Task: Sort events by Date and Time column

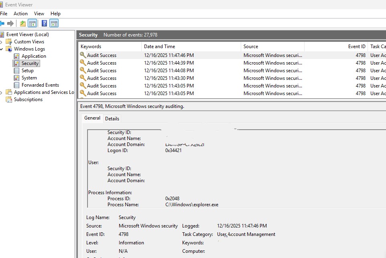Action: [159, 47]
